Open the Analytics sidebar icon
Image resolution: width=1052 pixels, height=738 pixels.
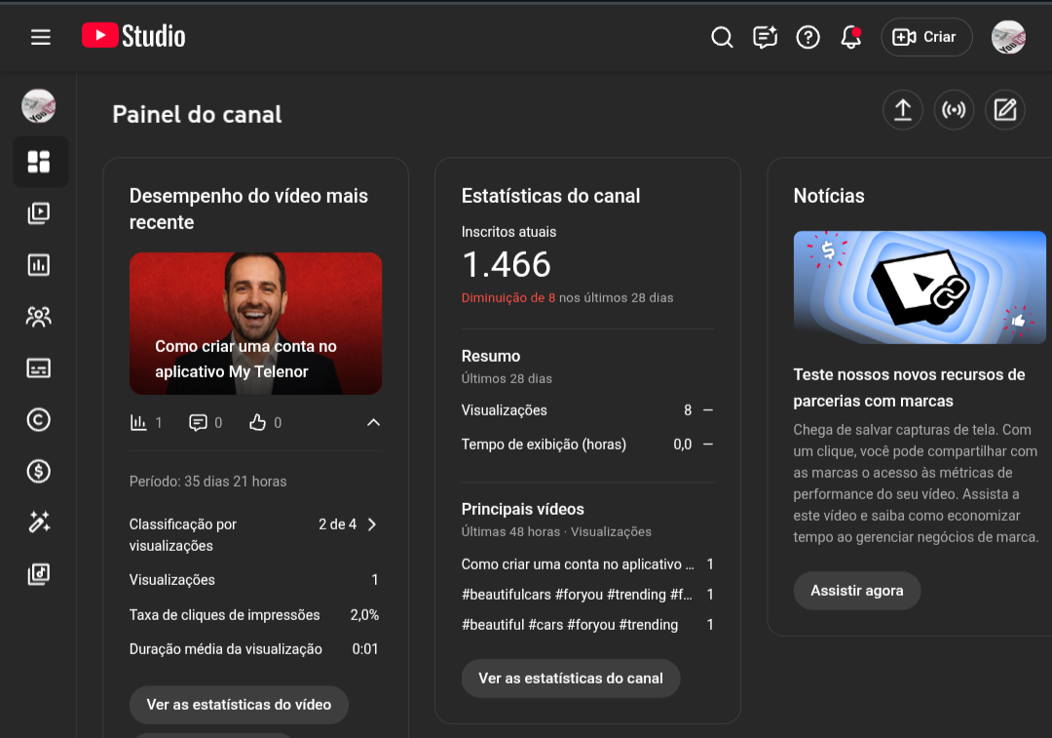[39, 265]
